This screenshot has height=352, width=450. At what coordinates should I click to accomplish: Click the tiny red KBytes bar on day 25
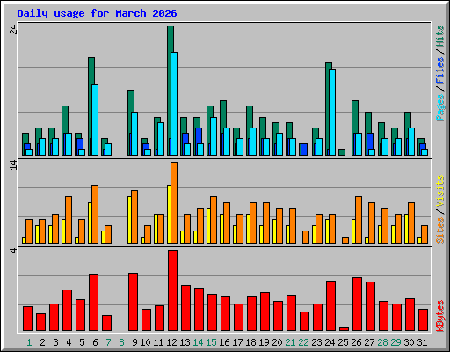pyautogui.click(x=344, y=329)
